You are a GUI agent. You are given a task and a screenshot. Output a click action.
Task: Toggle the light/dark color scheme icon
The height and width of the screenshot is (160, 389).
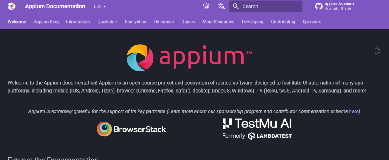[206, 6]
